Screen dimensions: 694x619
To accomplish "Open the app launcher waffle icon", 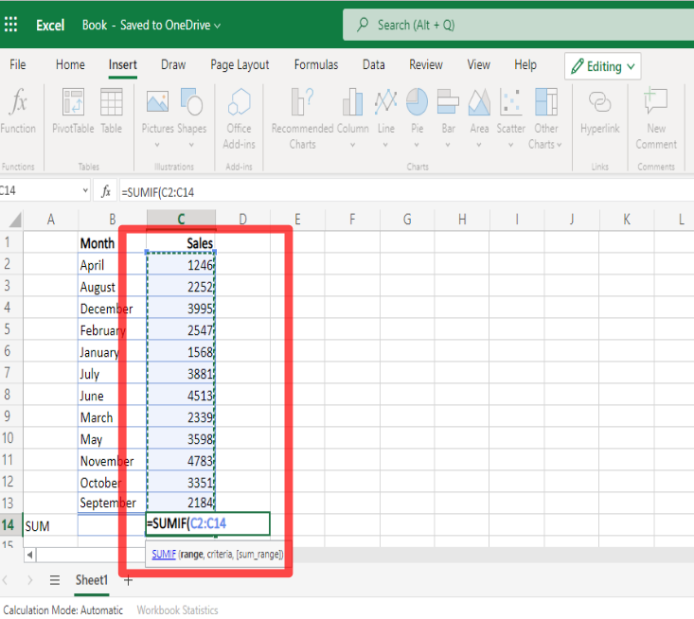I will pyautogui.click(x=10, y=25).
